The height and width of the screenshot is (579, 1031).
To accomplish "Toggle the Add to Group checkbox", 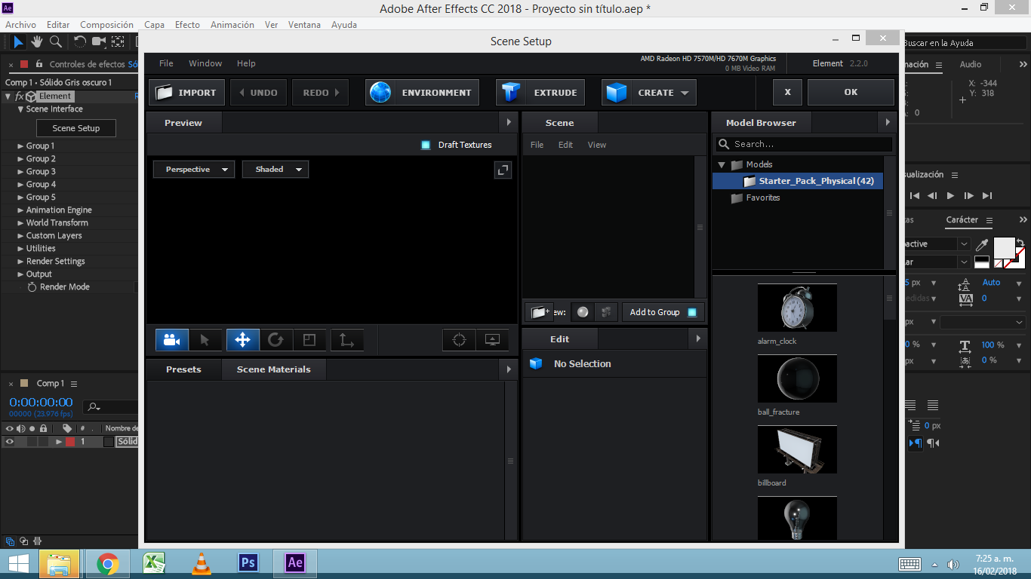I will tap(692, 312).
